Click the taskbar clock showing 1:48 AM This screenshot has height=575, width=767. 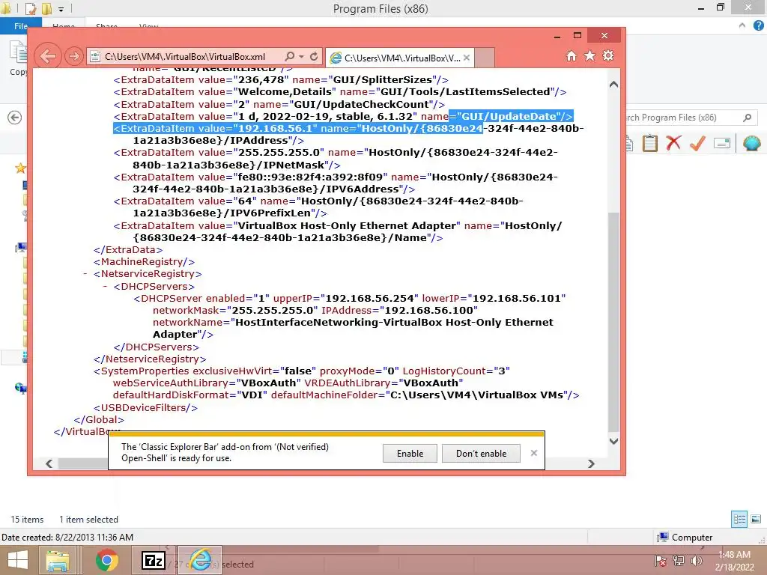point(734,561)
